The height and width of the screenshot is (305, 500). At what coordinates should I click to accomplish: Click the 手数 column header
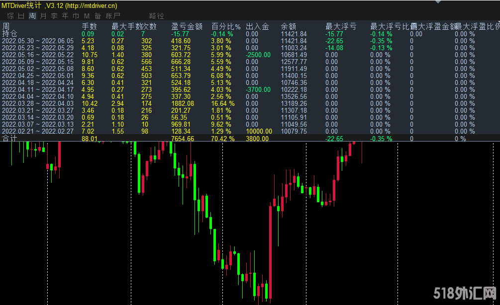(x=90, y=26)
